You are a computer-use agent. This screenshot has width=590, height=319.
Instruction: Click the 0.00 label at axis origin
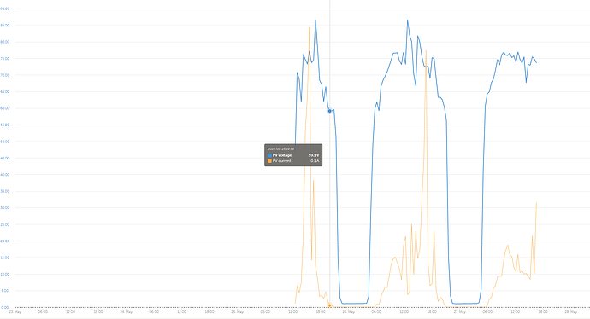(5, 307)
